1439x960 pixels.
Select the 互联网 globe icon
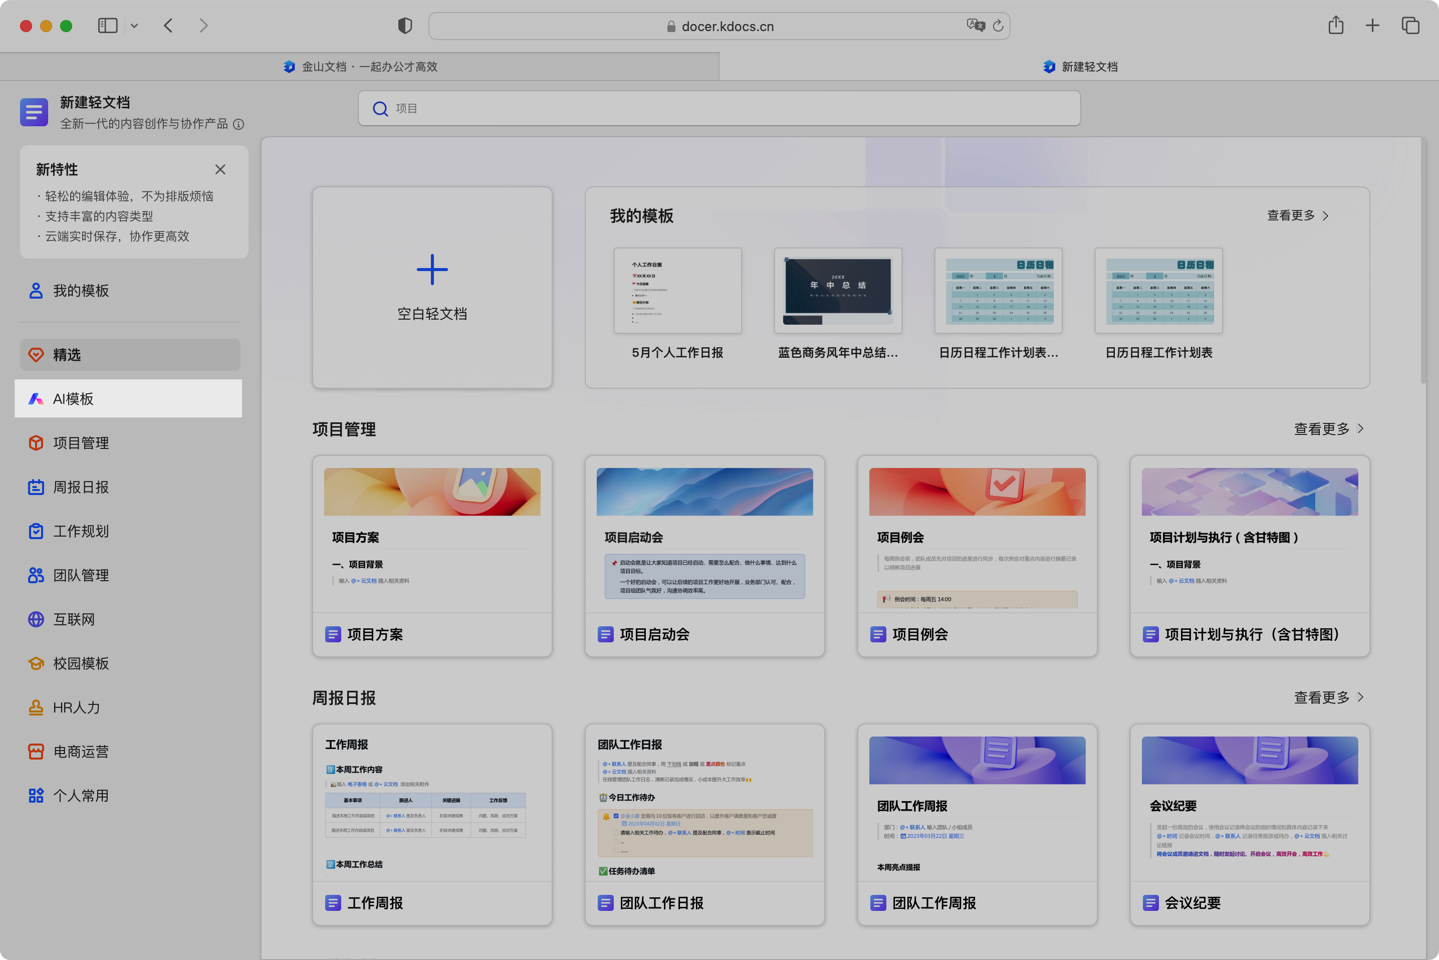coord(36,619)
